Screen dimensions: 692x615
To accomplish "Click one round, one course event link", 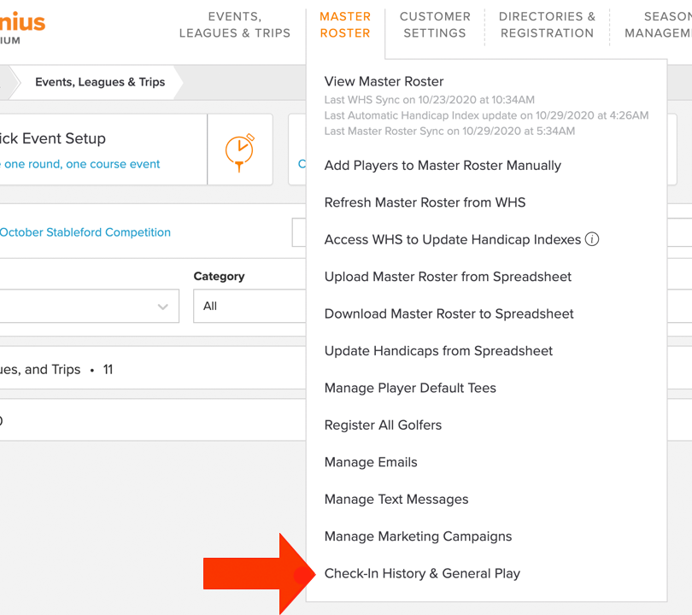I will (80, 164).
